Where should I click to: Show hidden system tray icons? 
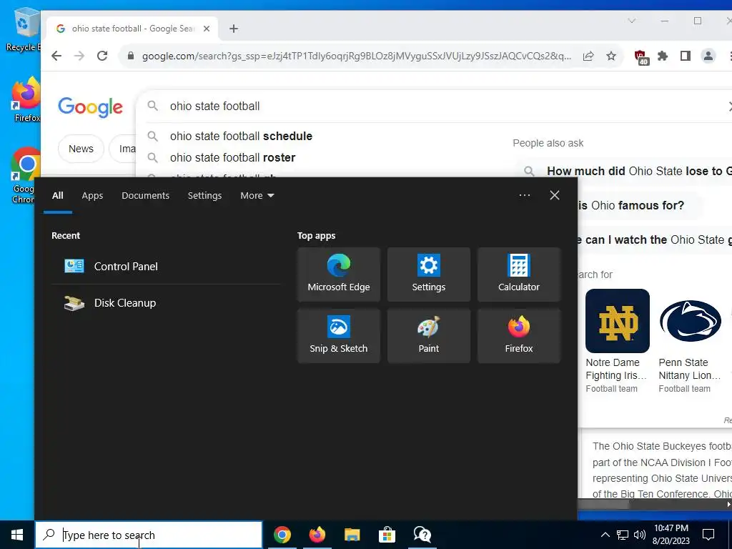tap(605, 535)
